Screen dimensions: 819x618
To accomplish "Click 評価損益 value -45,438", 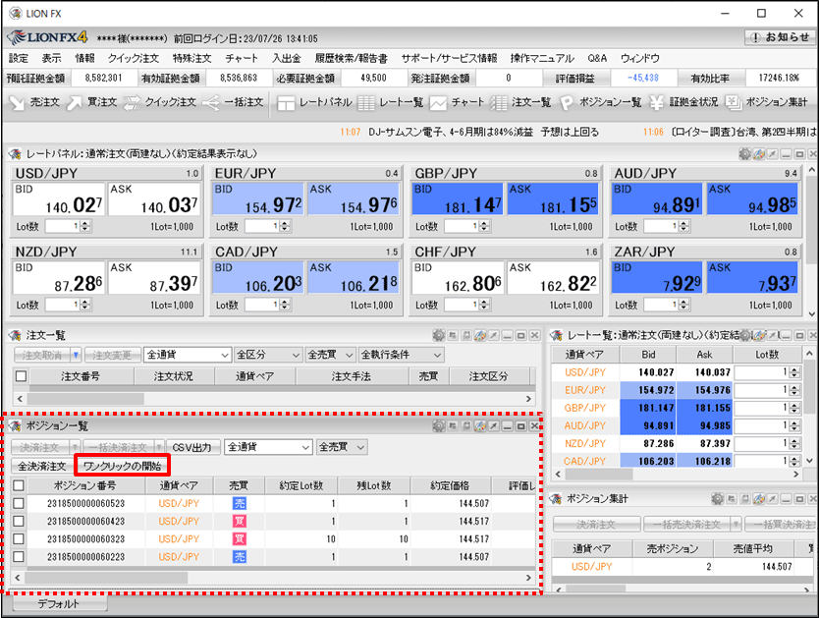I will point(643,79).
